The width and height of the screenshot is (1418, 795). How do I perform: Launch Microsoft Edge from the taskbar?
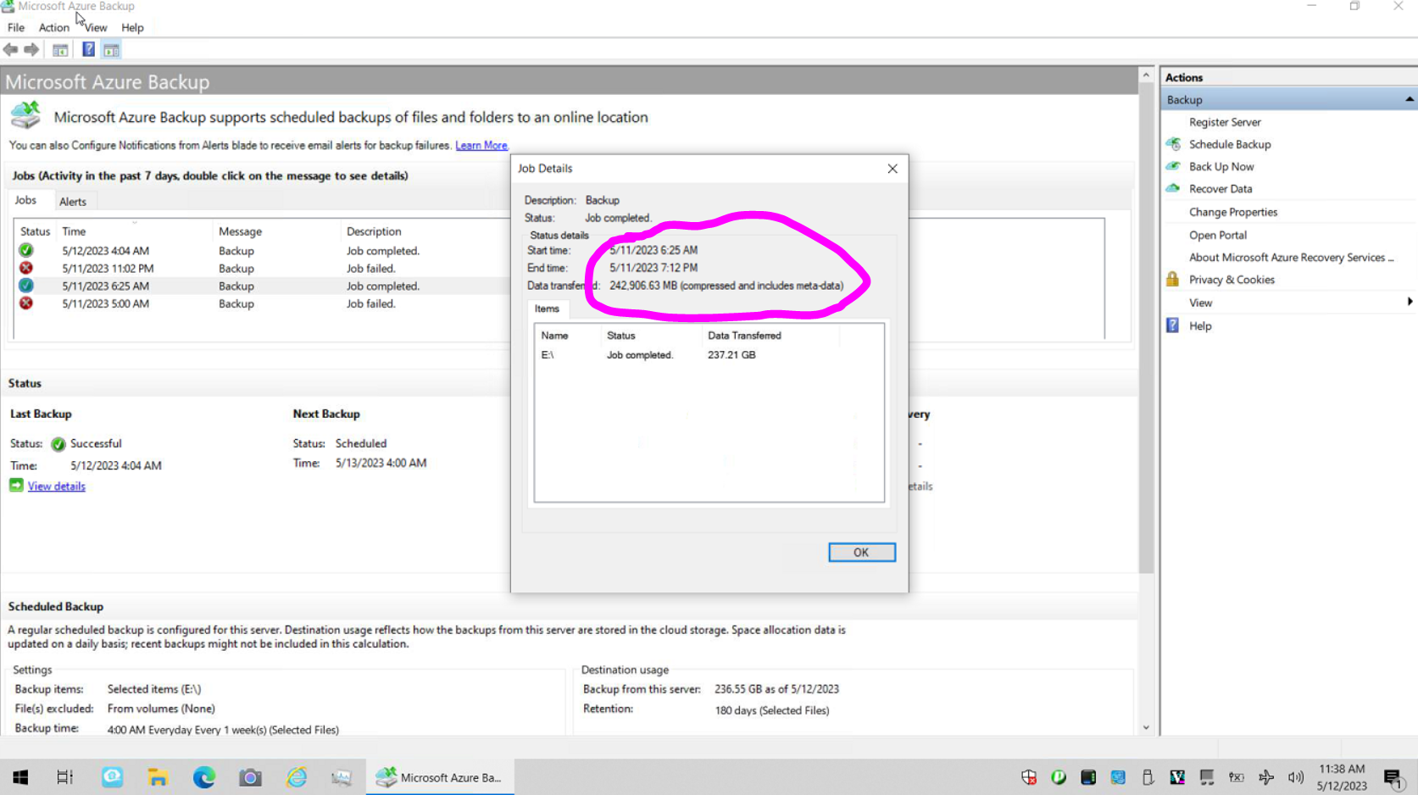(x=204, y=777)
